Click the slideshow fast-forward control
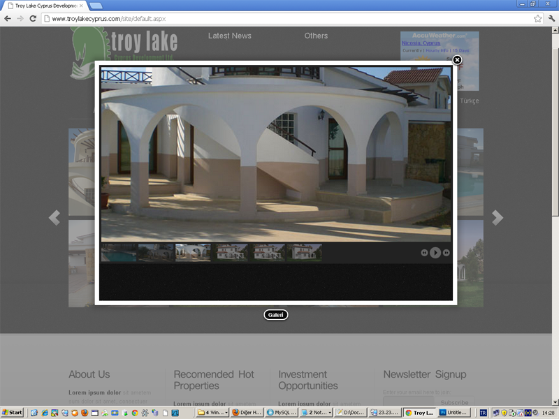 click(x=446, y=253)
